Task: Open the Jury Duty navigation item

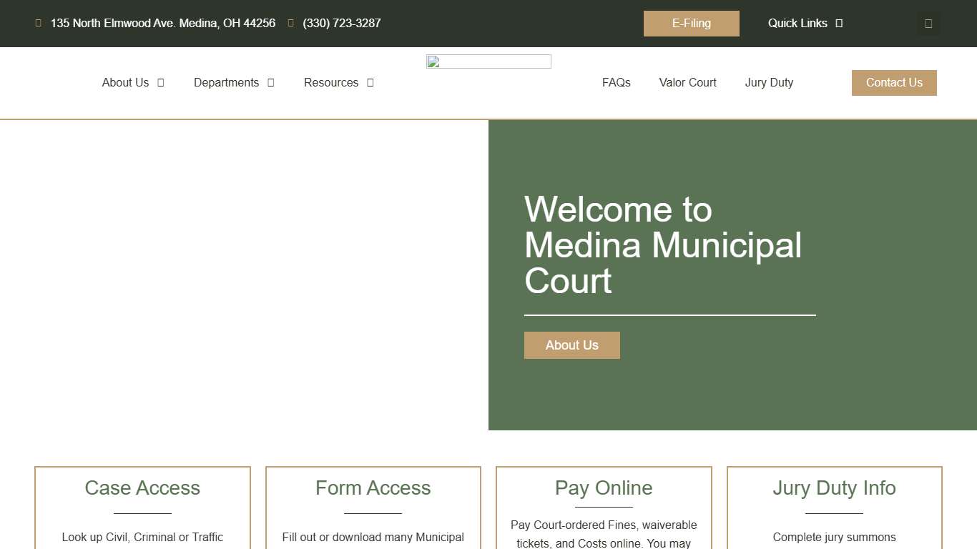Action: (x=769, y=82)
